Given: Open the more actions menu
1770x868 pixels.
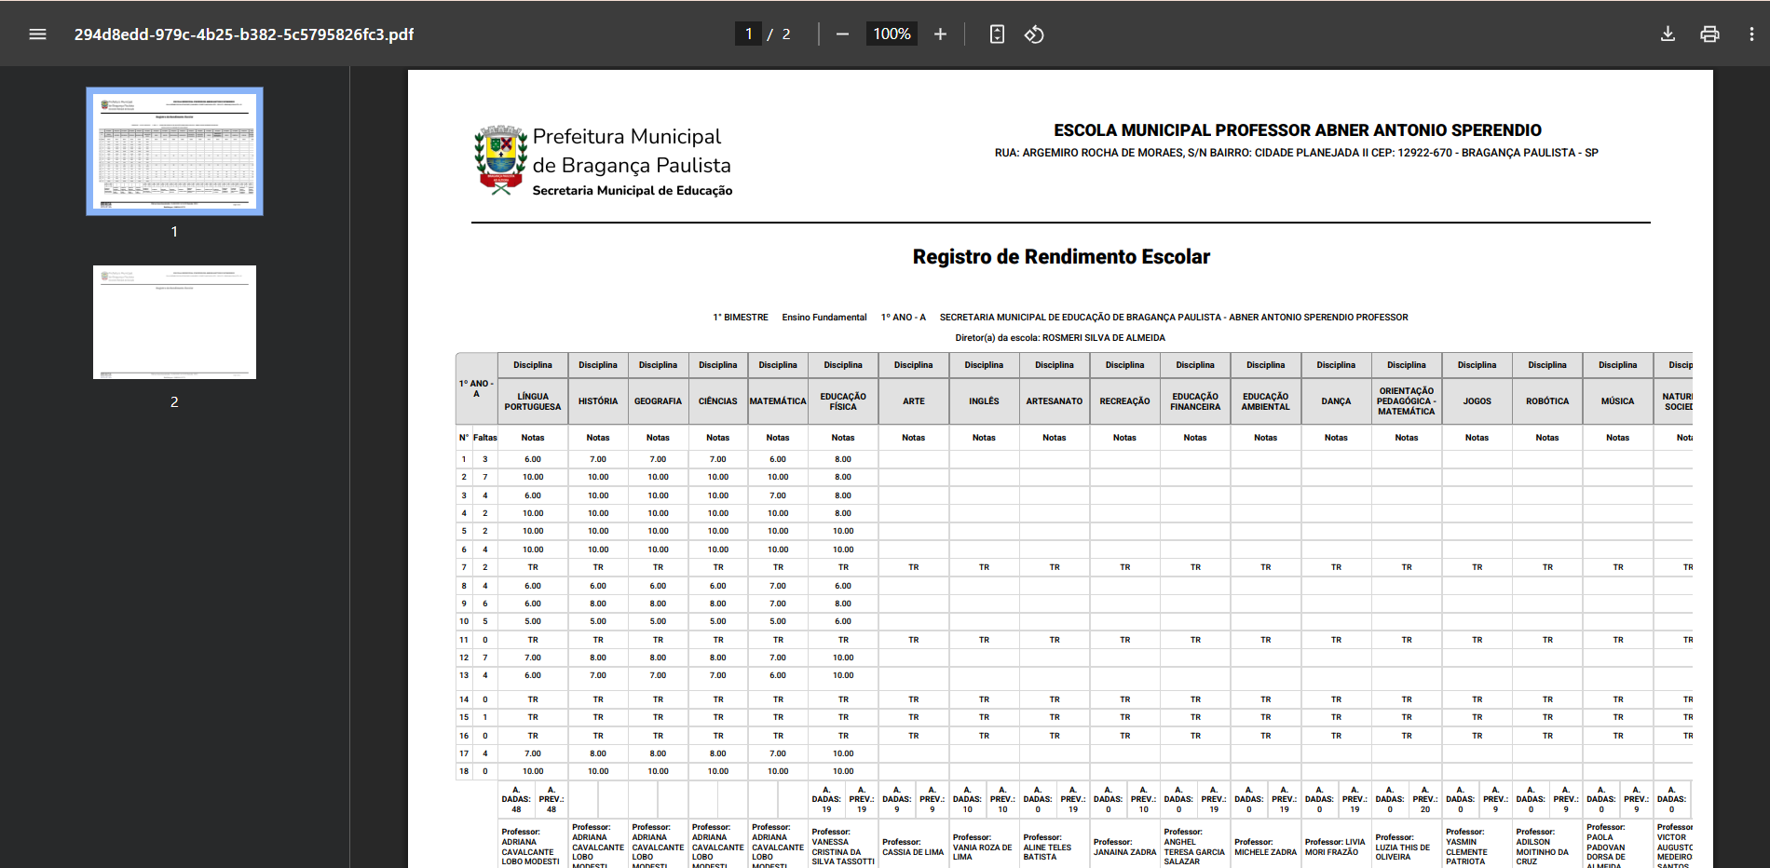Looking at the screenshot, I should [1751, 34].
